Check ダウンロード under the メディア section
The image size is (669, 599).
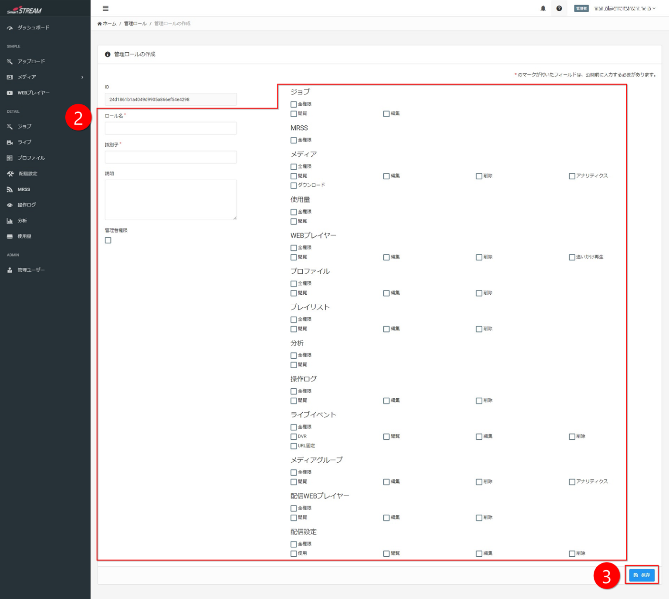(294, 185)
